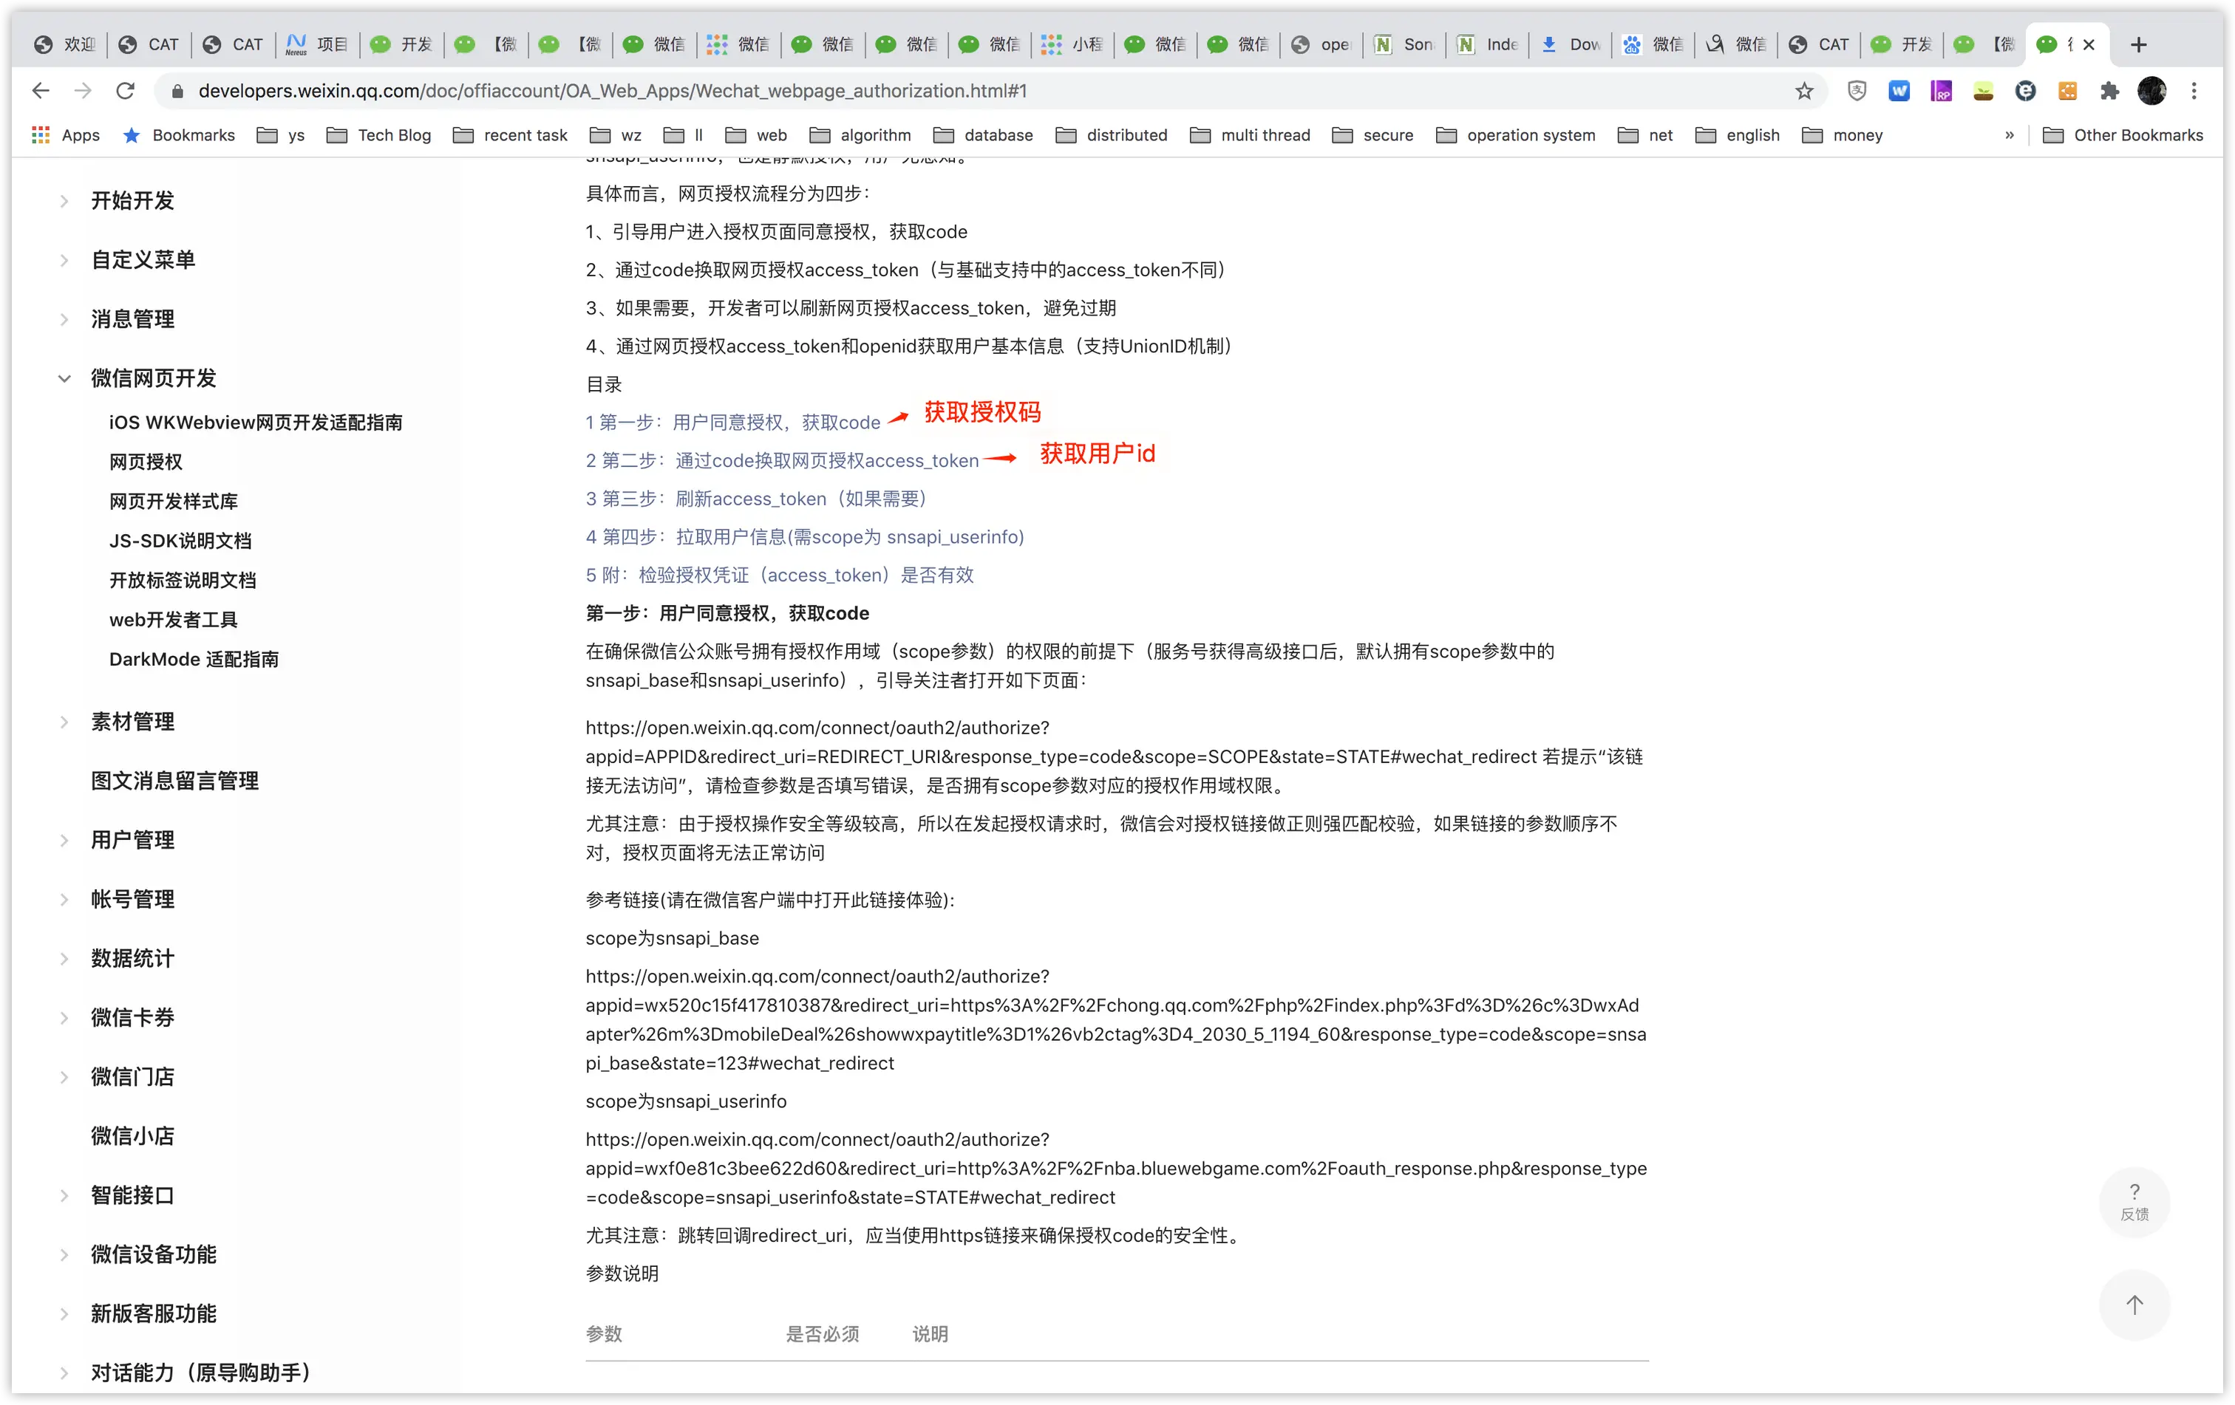
Task: Expand the 开始开发 sidebar section
Action: tap(64, 200)
